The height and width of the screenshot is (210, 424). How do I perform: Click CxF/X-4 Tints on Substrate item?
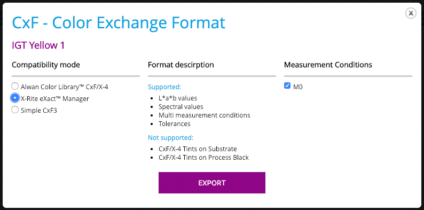tap(198, 149)
